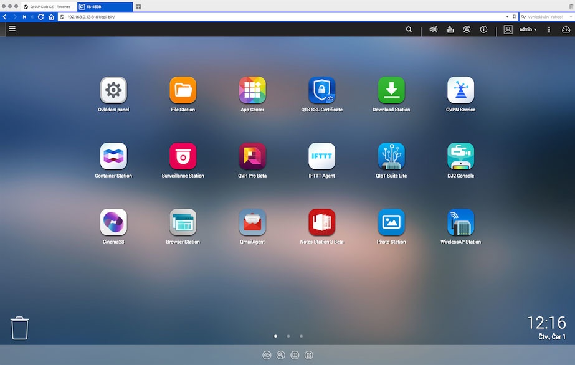The width and height of the screenshot is (575, 365).
Task: Switch to third desktop page dot
Action: 301,336
